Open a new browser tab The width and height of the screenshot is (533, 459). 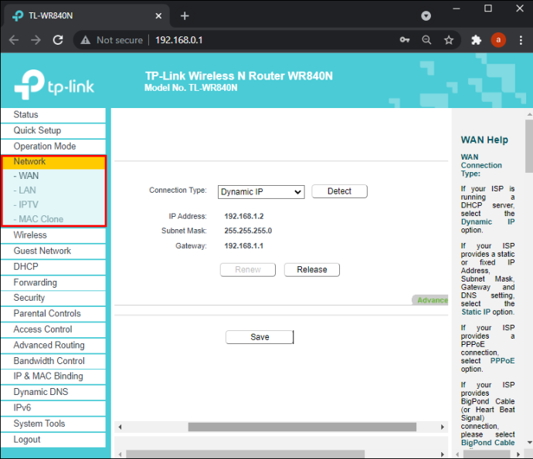click(185, 15)
